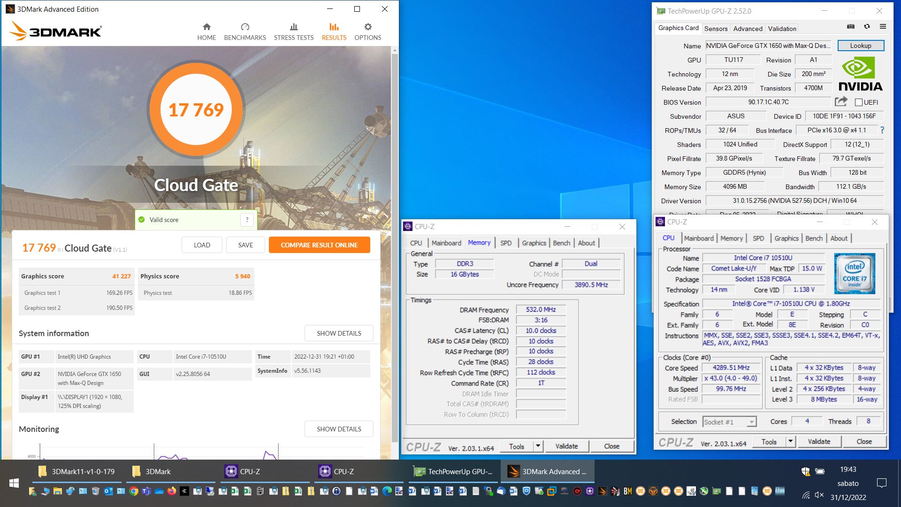901x507 pixels.
Task: Switch to 3DMark11-v1-0-179 taskbar window
Action: click(76, 471)
